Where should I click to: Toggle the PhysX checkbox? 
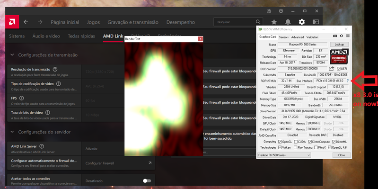point(316,147)
